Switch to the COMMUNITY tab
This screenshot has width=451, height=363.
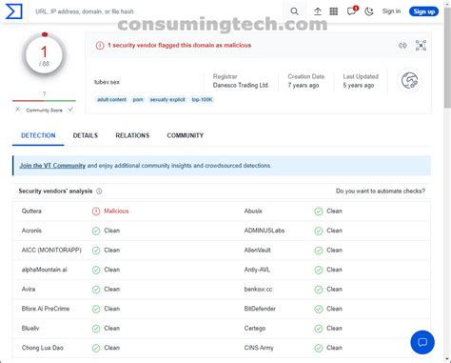click(x=186, y=135)
